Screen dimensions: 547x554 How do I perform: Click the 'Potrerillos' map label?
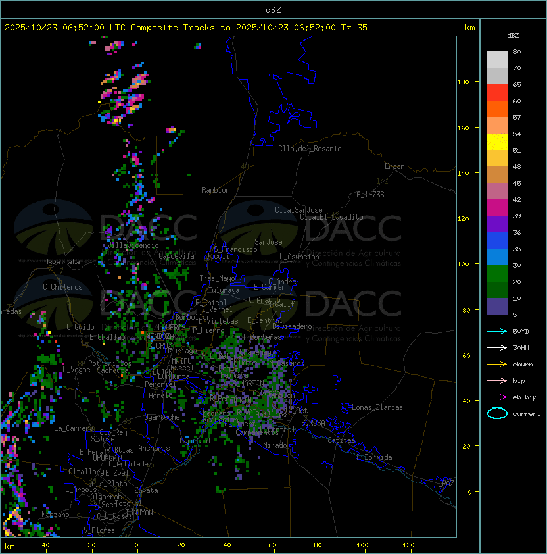point(110,363)
